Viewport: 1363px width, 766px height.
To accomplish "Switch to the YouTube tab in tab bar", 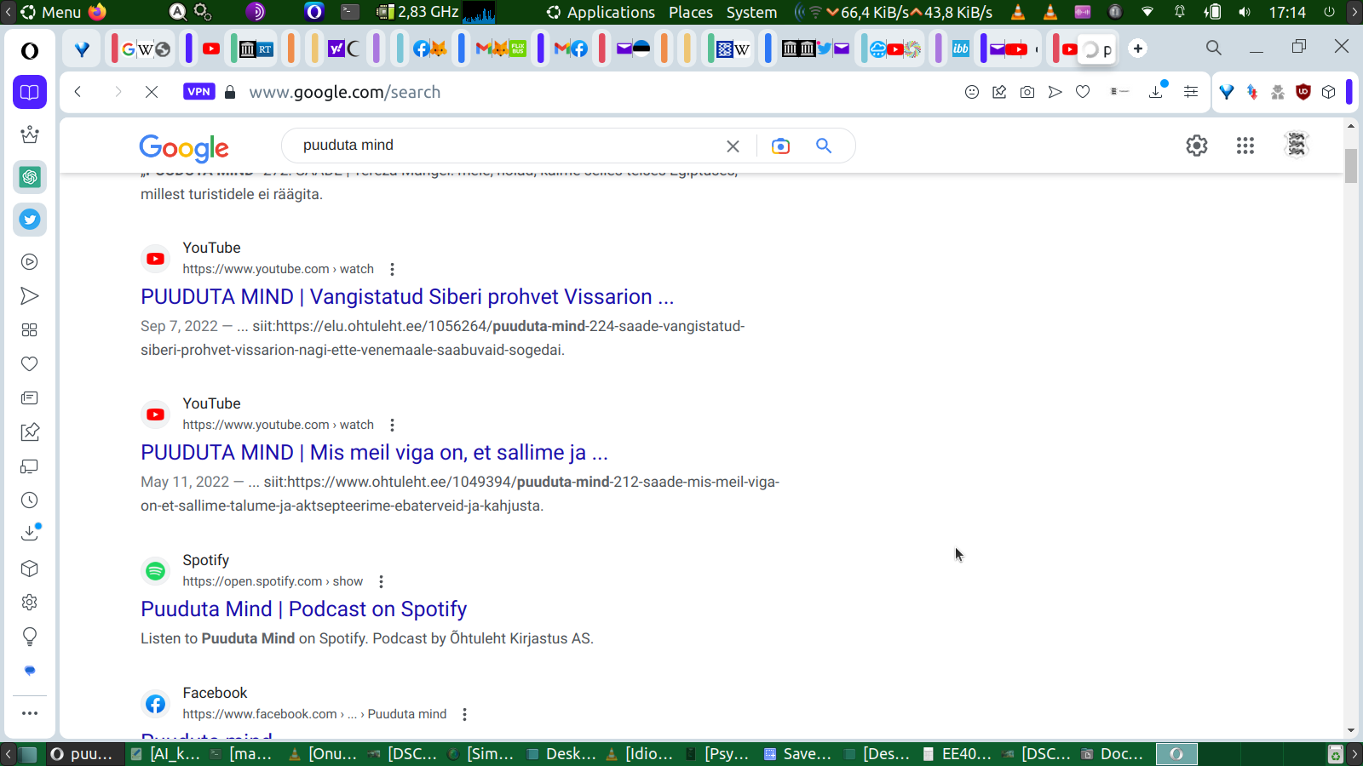I will pyautogui.click(x=211, y=49).
